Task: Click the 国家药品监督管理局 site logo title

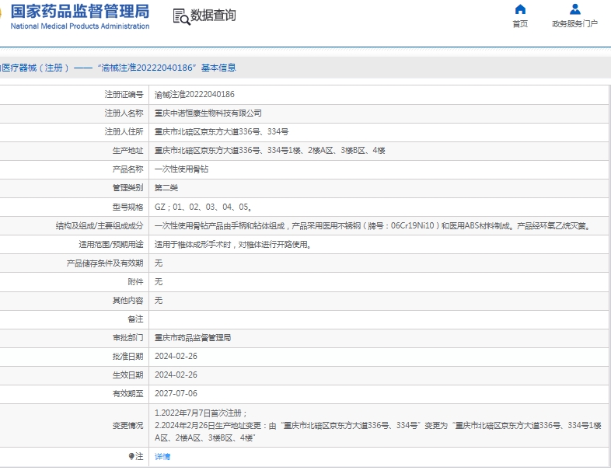Action: tap(80, 12)
